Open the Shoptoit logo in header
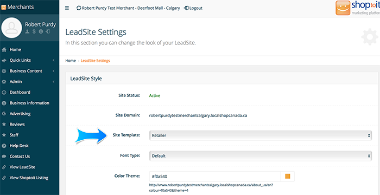This screenshot has width=380, height=195. (358, 8)
